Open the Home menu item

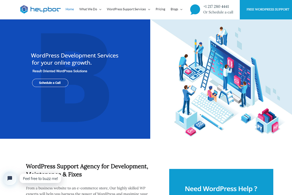click(70, 9)
